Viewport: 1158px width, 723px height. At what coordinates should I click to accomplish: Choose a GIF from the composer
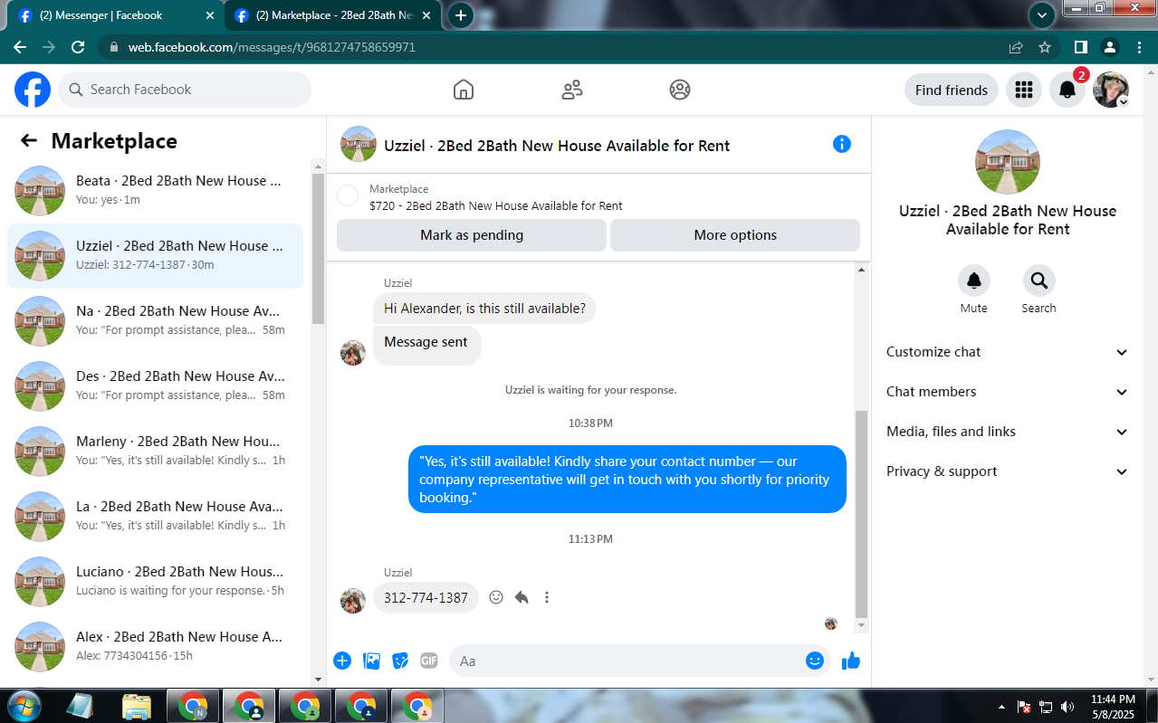(x=429, y=661)
